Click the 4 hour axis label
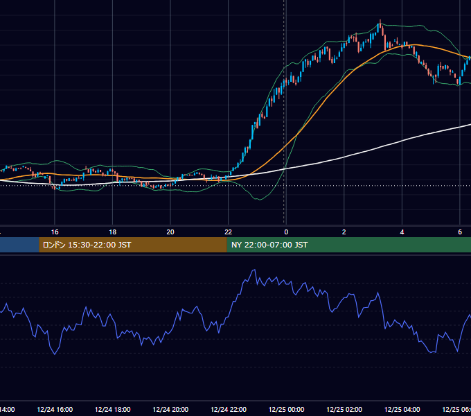The image size is (471, 416). [402, 232]
